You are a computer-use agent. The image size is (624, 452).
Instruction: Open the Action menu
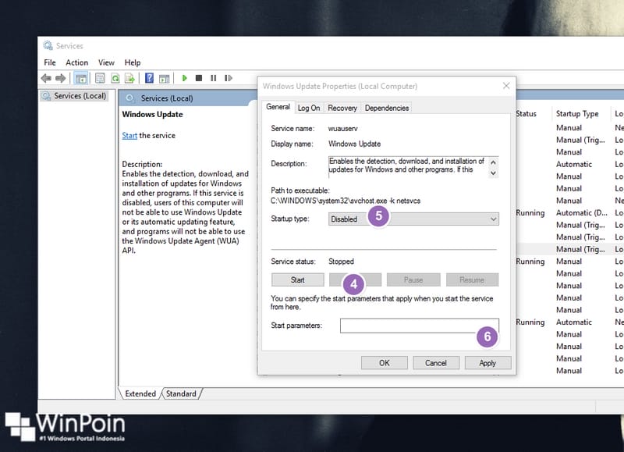click(76, 62)
